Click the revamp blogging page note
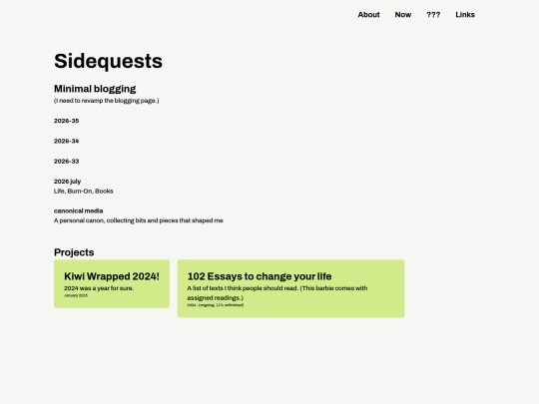The width and height of the screenshot is (539, 404). pyautogui.click(x=106, y=101)
